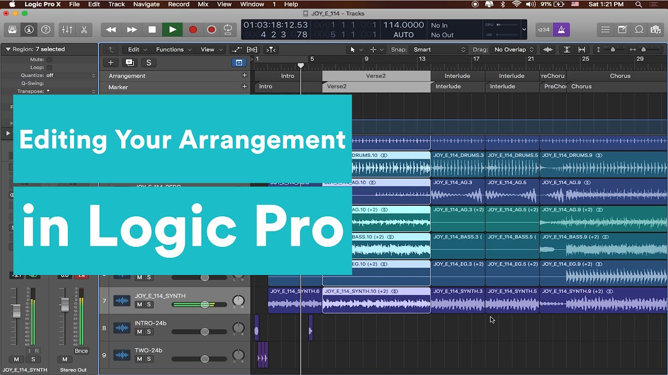Open the Navigate menu
Screen dimensions: 668x375
(146, 4)
